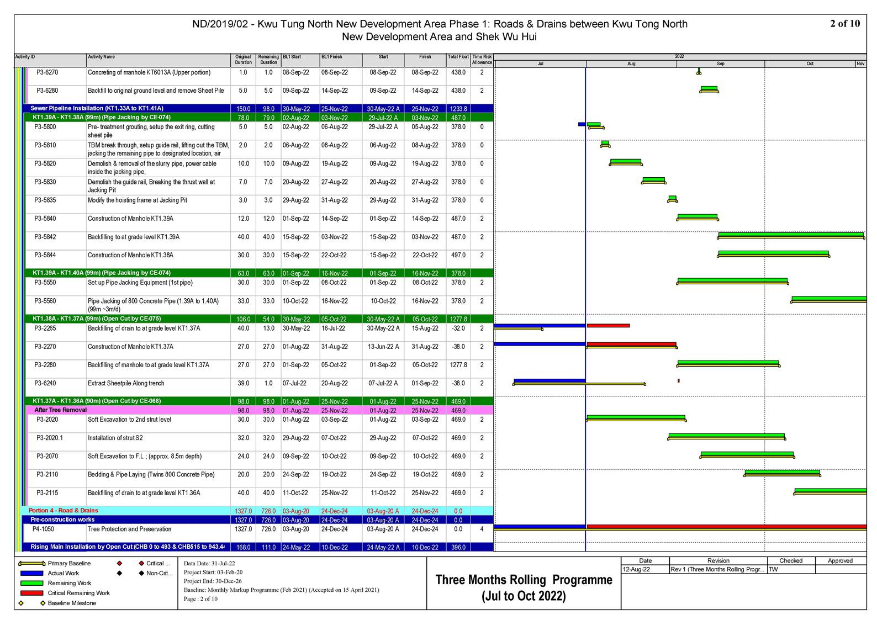Select activity ID P3-5800

pos(45,127)
